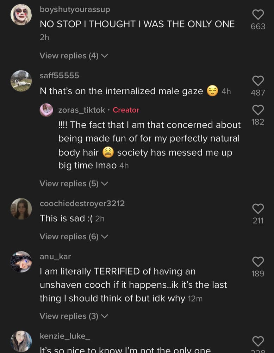Visit the zoras_tiktok username link
Image resolution: width=274 pixels, height=353 pixels.
[x=81, y=110]
